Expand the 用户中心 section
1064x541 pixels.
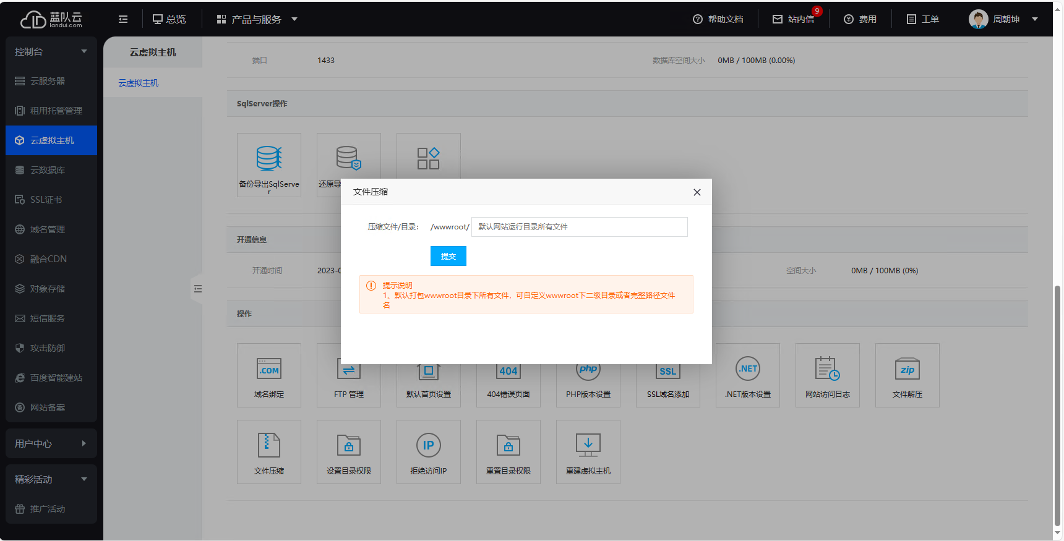(51, 443)
